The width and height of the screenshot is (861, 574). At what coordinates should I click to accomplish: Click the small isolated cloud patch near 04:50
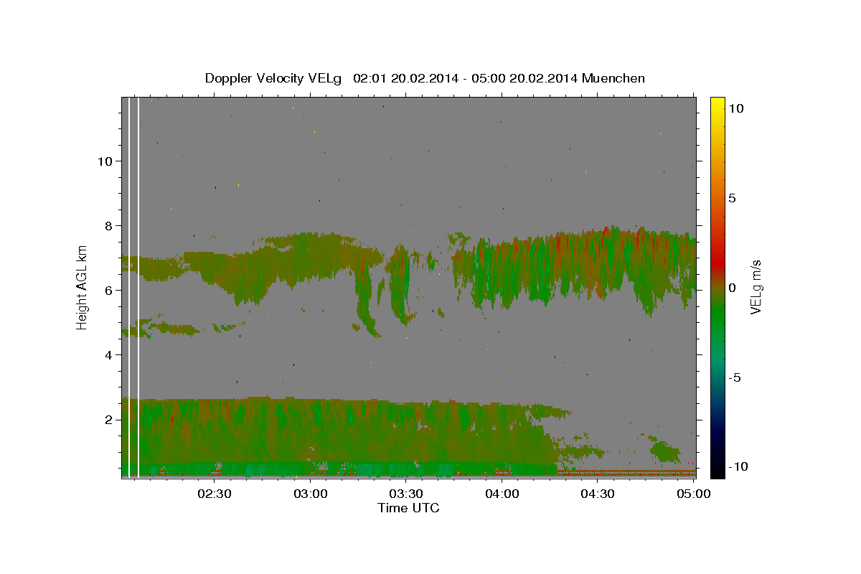click(x=666, y=452)
